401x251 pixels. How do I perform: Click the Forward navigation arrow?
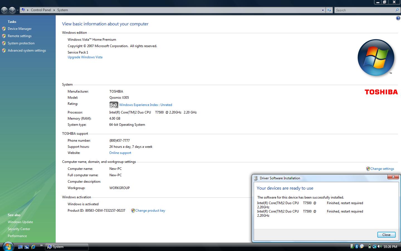tap(12, 10)
